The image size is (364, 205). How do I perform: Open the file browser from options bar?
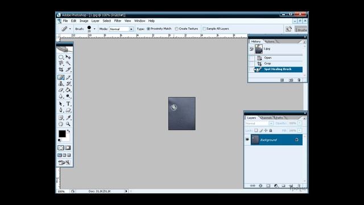click(288, 29)
